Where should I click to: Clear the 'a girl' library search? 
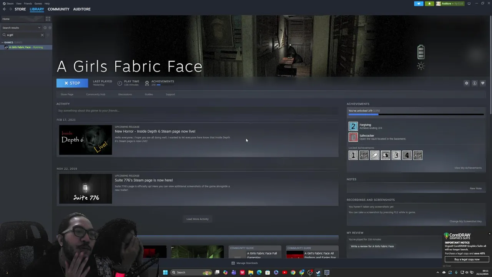[x=42, y=35]
